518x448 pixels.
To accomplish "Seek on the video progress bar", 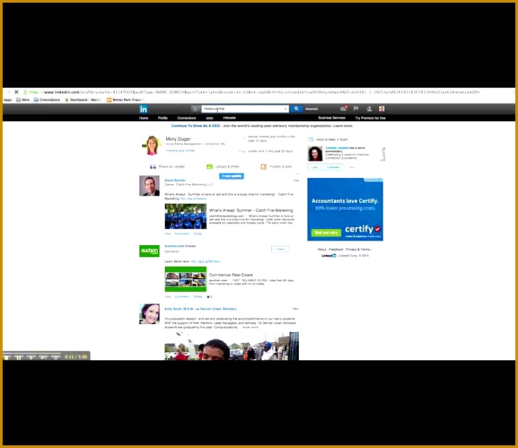I will pos(32,353).
